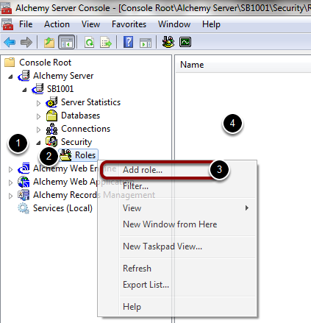Expand the Alchemy Records Management node
This screenshot has width=311, height=323.
pyautogui.click(x=10, y=196)
